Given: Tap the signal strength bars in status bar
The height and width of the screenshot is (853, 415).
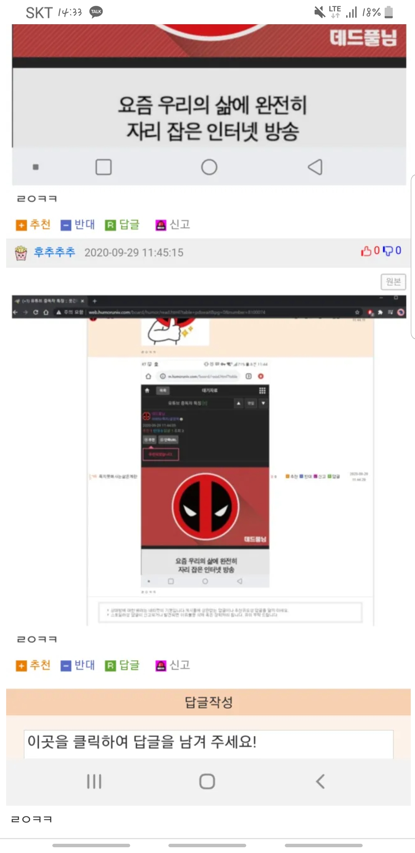Looking at the screenshot, I should pos(351,12).
